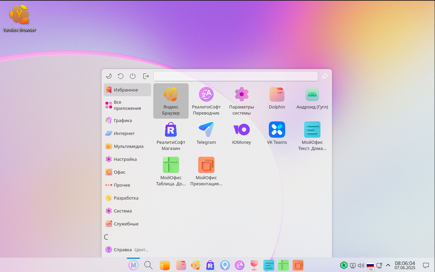Open the Система category
Image resolution: width=435 pixels, height=272 pixels.
127,211
